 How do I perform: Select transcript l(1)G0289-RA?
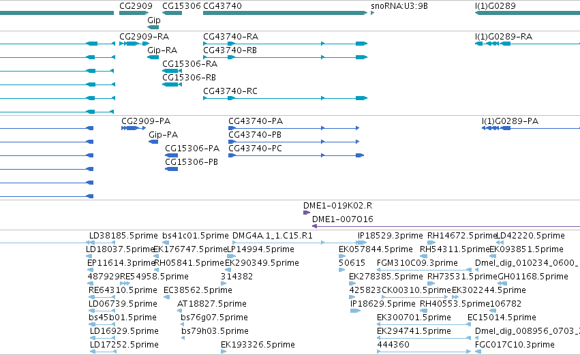click(x=504, y=37)
